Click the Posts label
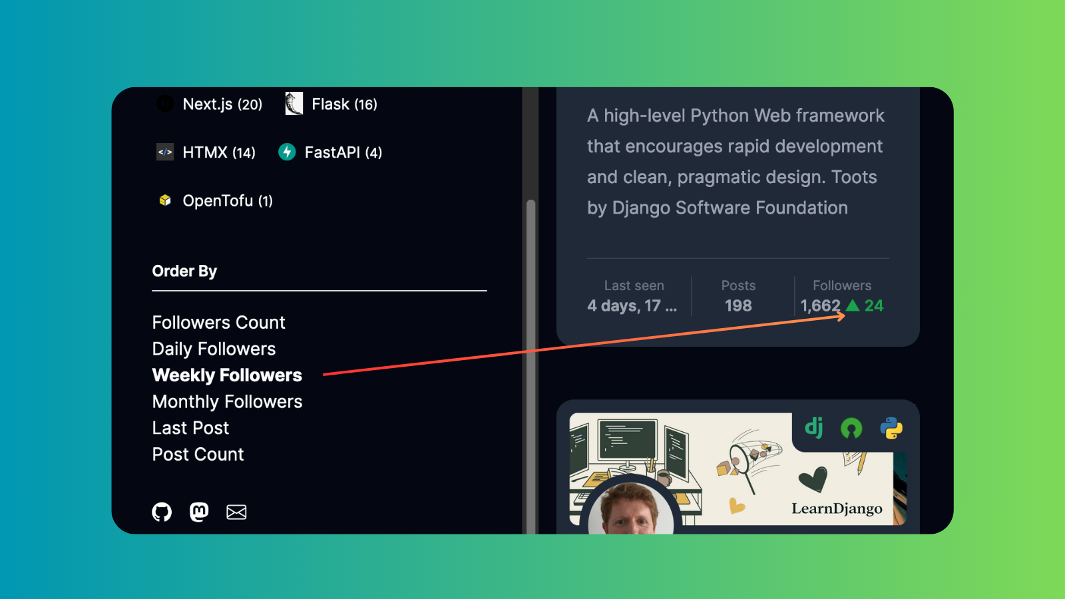Screen dimensions: 1065x599 pos(738,286)
